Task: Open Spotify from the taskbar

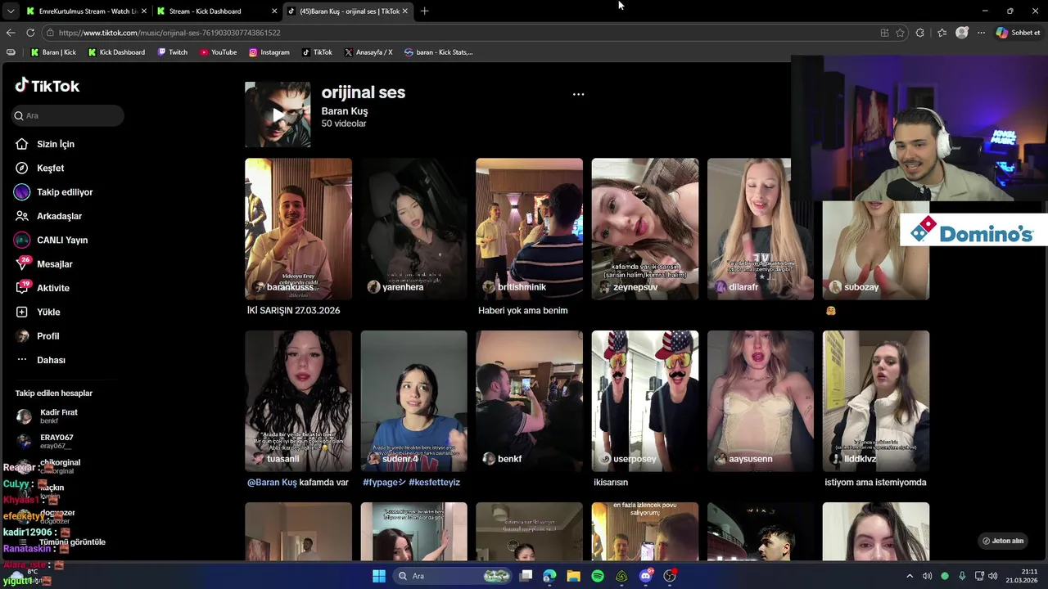Action: tap(598, 576)
